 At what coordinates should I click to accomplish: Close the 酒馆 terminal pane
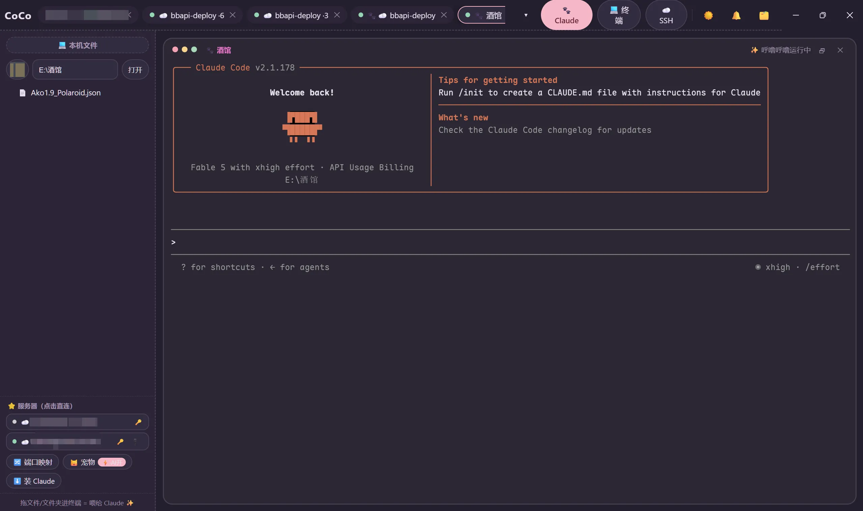coord(840,50)
